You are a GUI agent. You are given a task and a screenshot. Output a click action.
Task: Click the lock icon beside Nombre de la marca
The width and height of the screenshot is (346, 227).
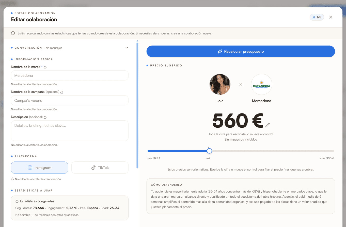tap(45, 67)
